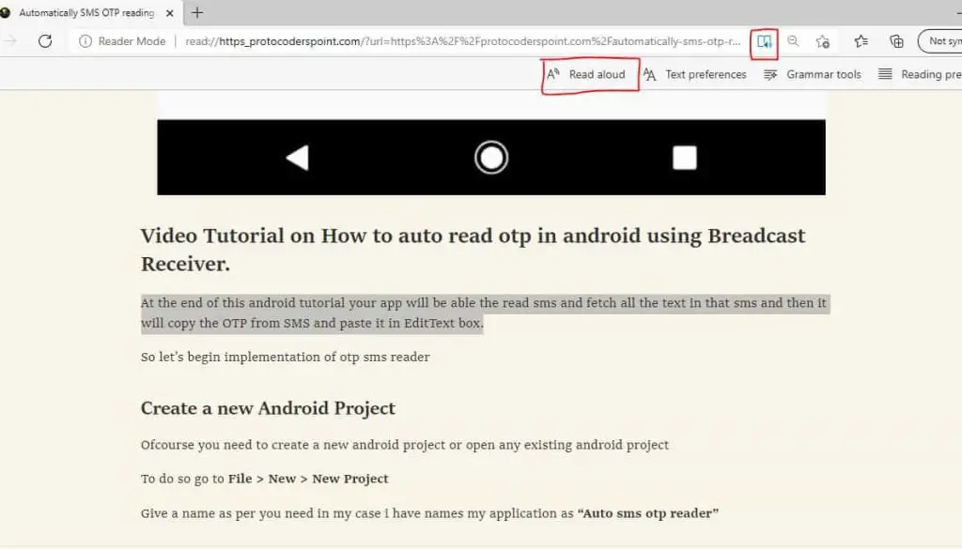Click the Video Tutorial heading
This screenshot has width=962, height=549.
473,250
